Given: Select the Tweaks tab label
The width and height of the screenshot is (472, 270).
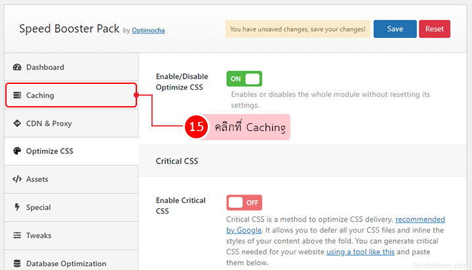Looking at the screenshot, I should [39, 235].
